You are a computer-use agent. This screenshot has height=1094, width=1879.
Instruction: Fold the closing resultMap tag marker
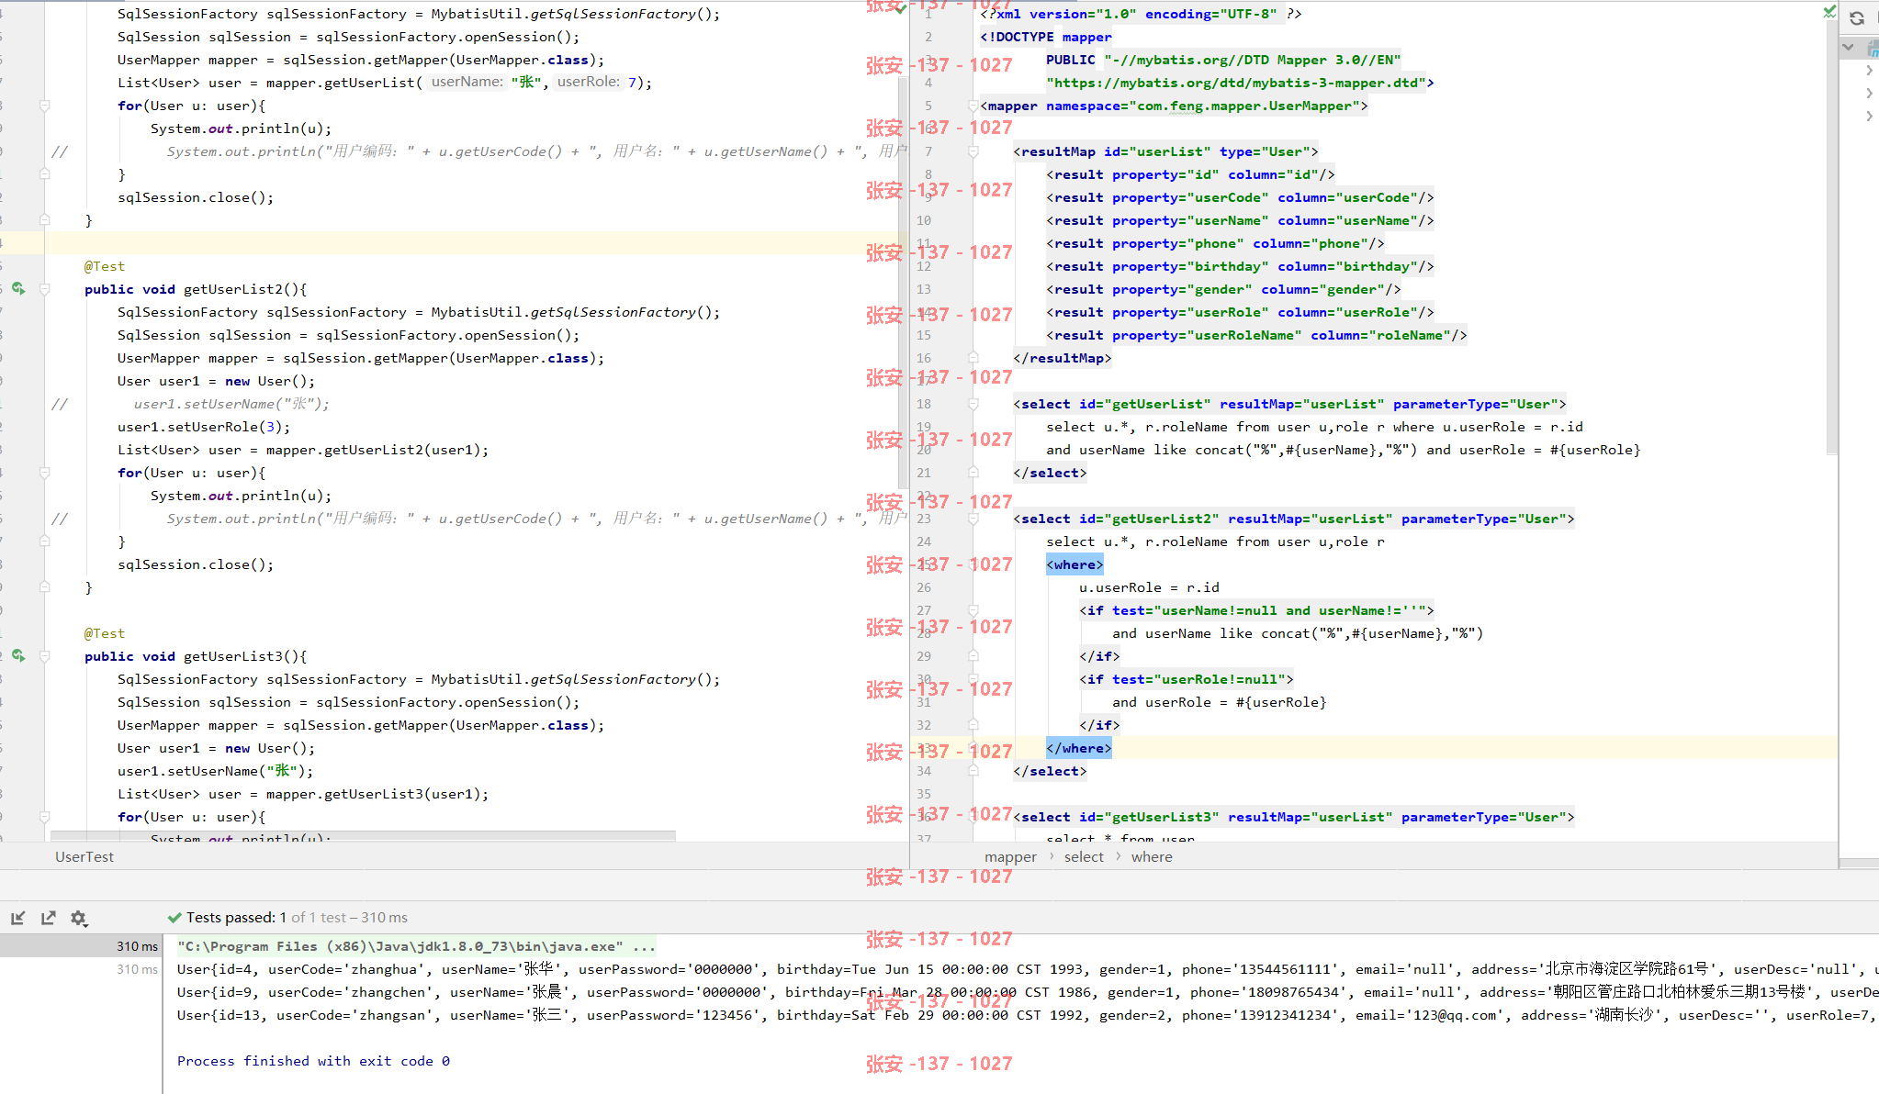tap(973, 358)
